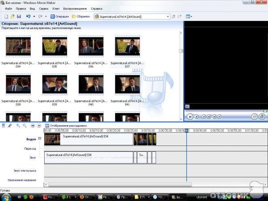268x201 pixels.
Task: Switch to the 'От...' Firefox taskbar window
Action: click(x=86, y=197)
